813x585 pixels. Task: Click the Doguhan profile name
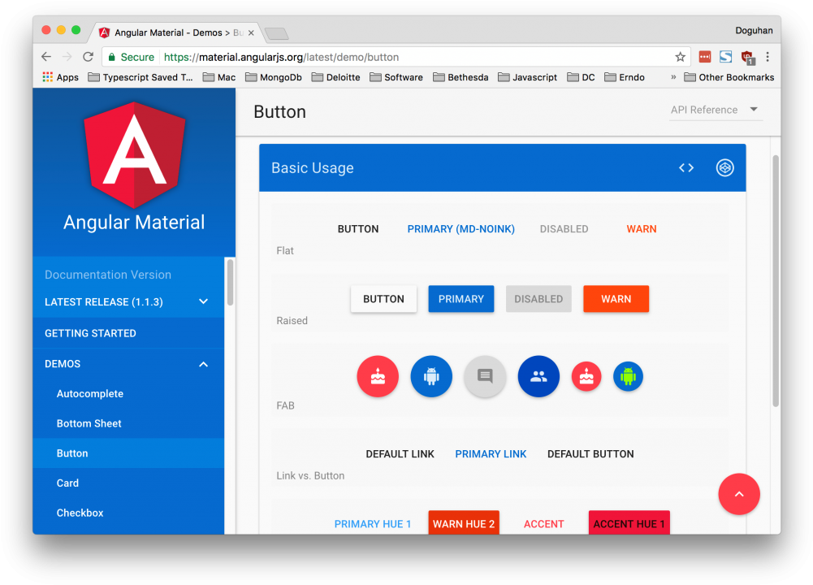754,31
